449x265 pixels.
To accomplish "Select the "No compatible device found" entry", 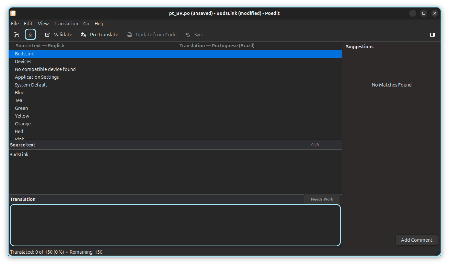I will 45,69.
